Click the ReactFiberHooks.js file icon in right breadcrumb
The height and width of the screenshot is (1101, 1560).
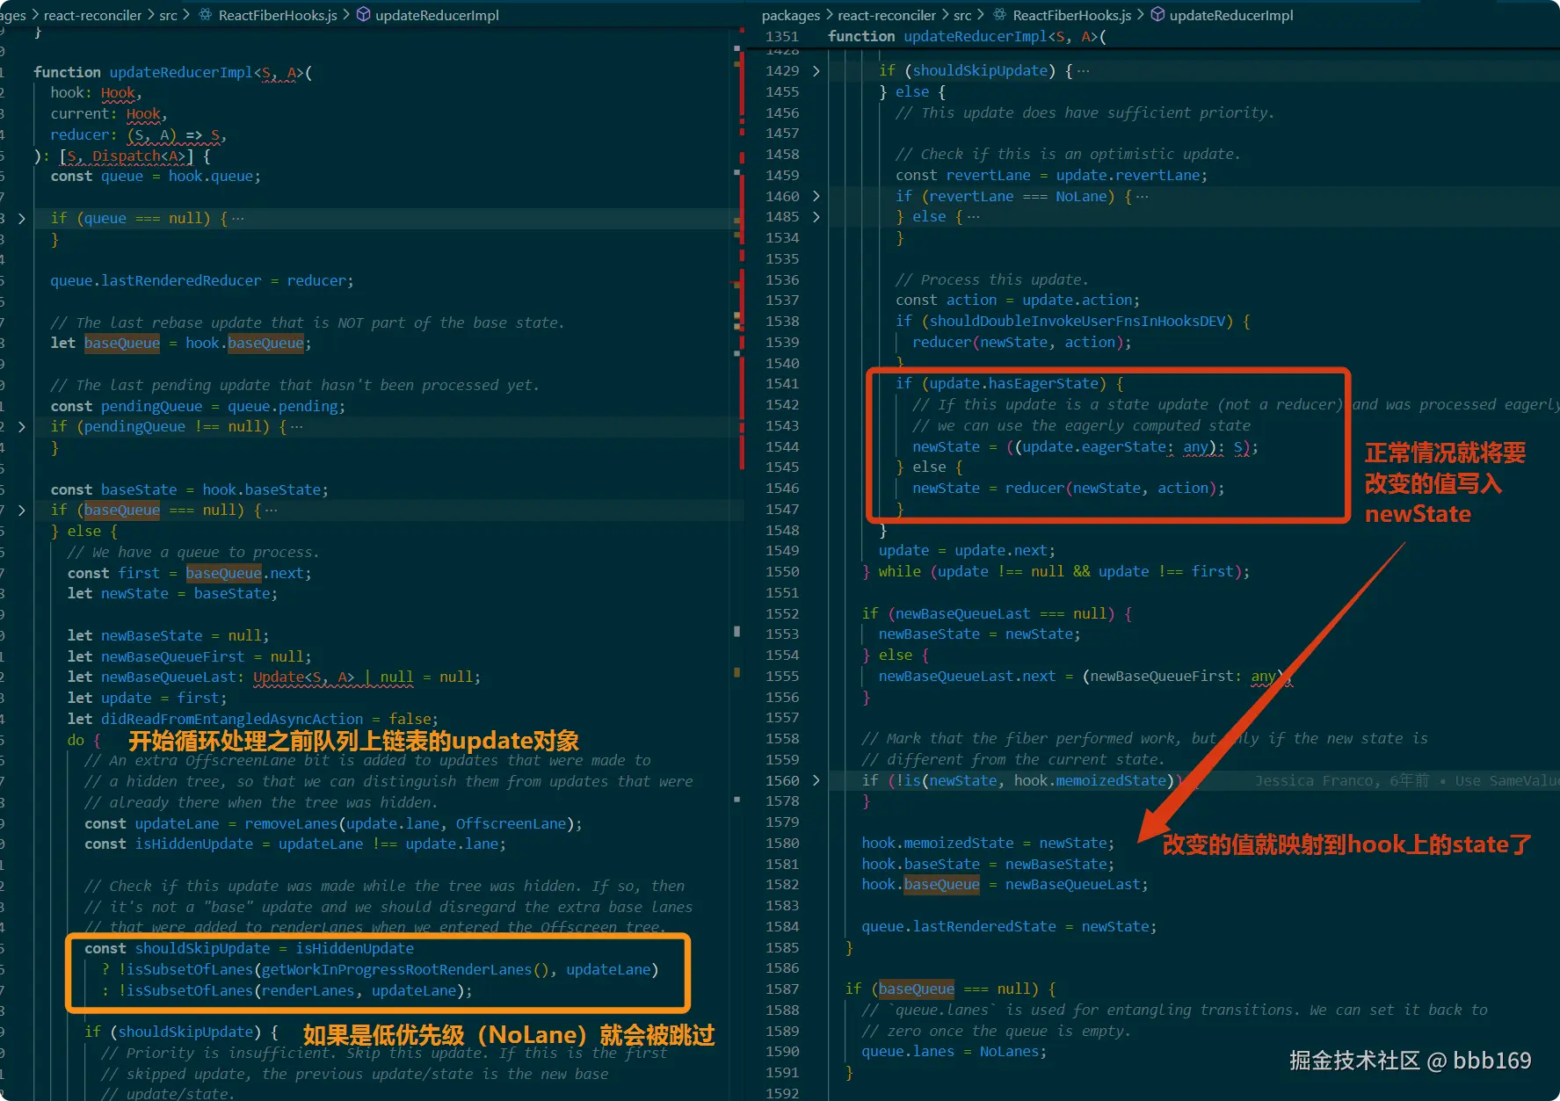pos(1000,15)
